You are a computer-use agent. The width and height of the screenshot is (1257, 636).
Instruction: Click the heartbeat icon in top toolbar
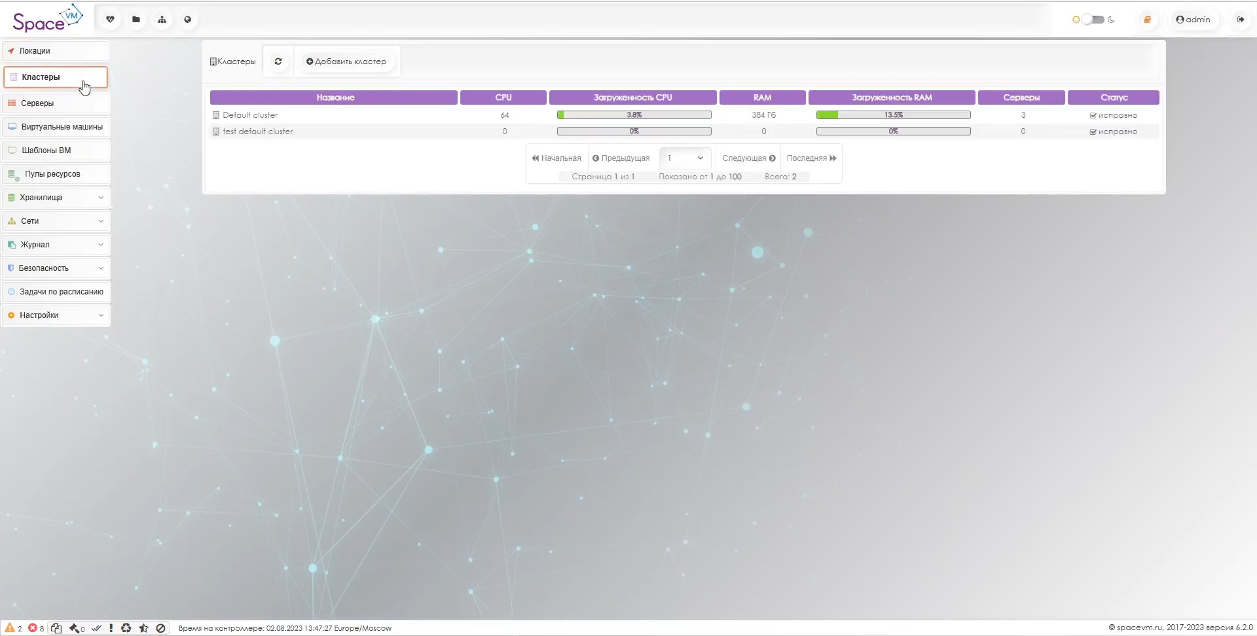point(110,20)
